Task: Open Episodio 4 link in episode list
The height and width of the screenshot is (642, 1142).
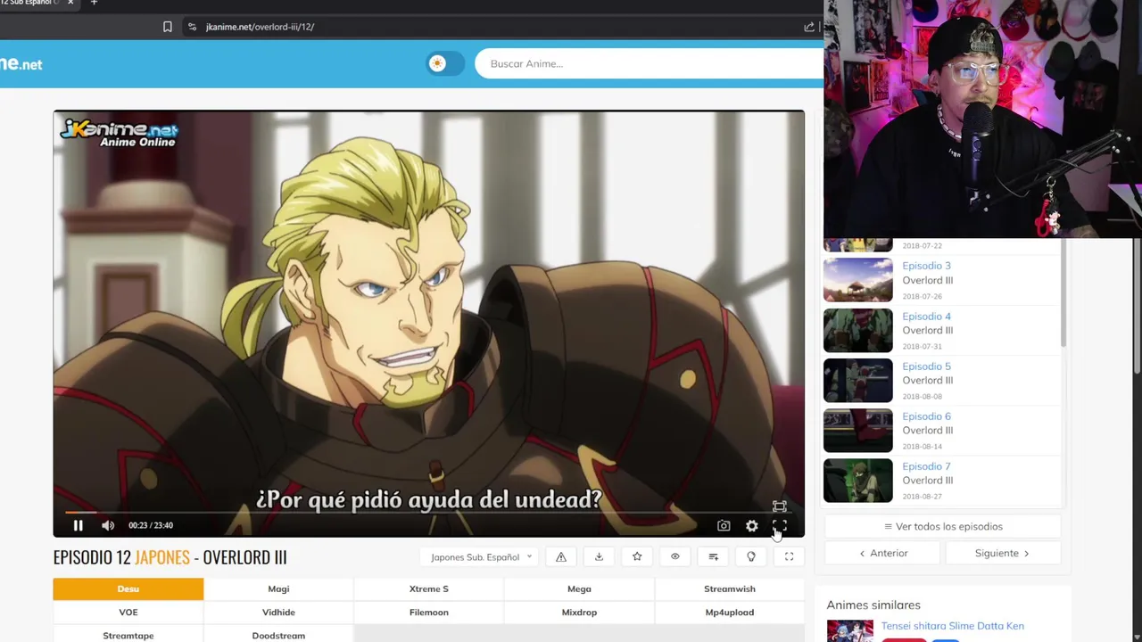Action: point(926,316)
